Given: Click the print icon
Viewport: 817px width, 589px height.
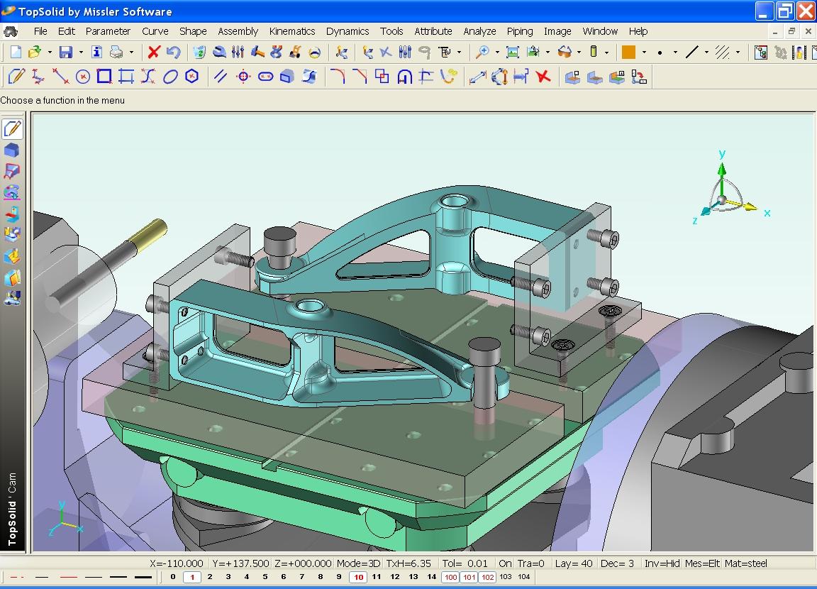Looking at the screenshot, I should [x=116, y=52].
